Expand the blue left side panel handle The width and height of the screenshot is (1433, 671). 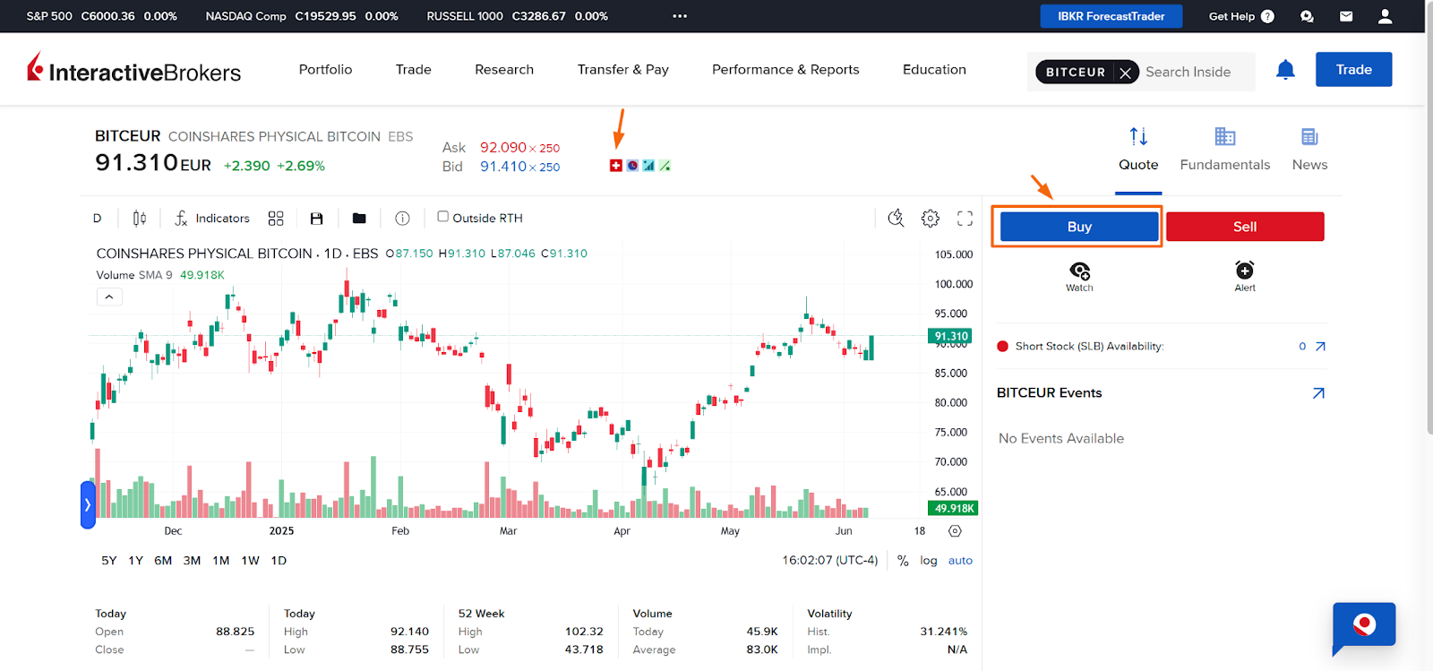point(88,504)
